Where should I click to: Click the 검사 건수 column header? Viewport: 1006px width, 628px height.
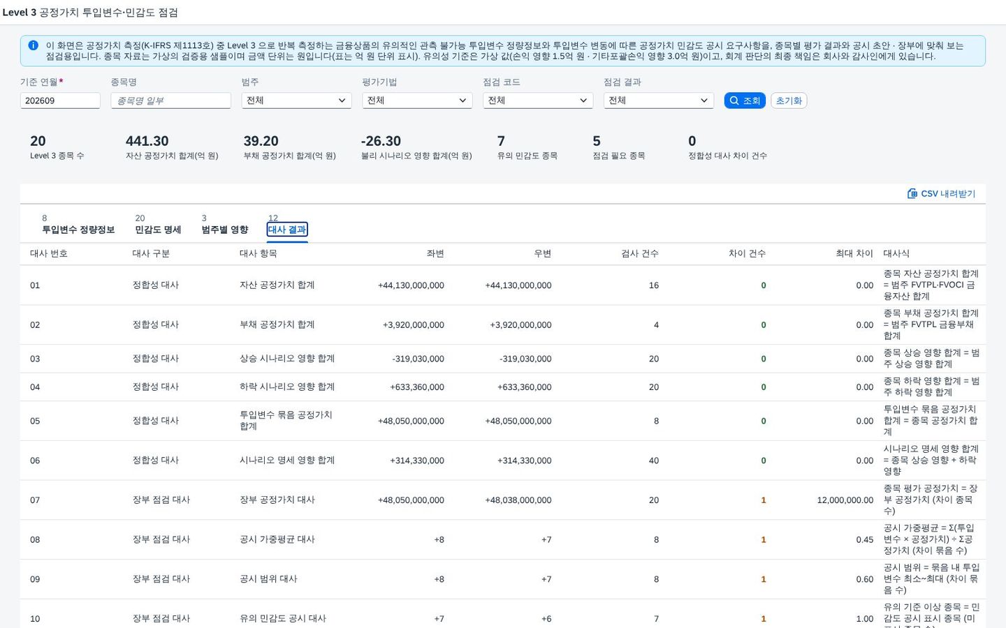640,253
